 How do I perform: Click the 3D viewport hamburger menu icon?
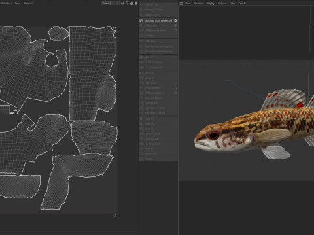click(181, 3)
